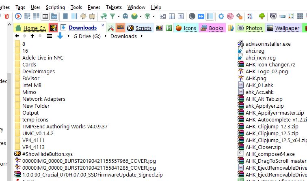
Task: Click the green shield funnel icon
Action: (147, 16)
